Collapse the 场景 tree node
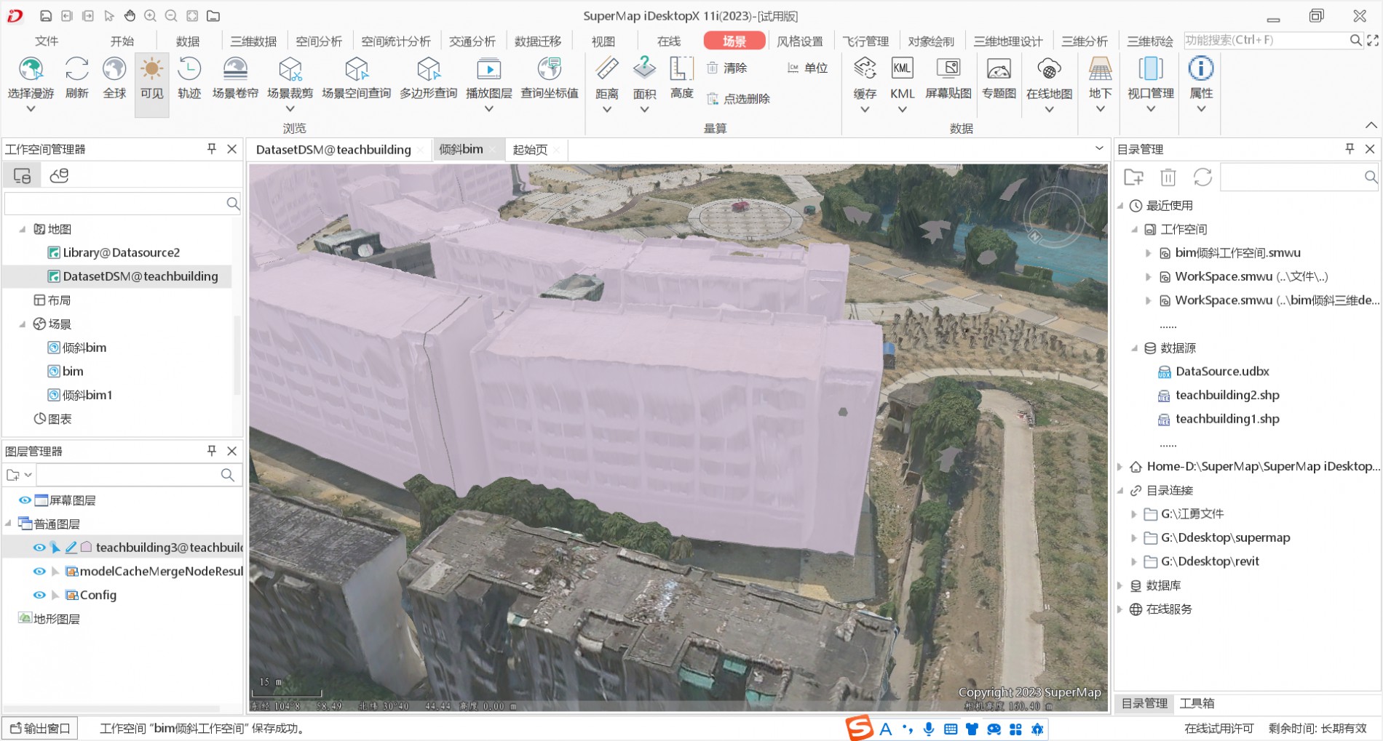The image size is (1383, 741). click(x=23, y=324)
